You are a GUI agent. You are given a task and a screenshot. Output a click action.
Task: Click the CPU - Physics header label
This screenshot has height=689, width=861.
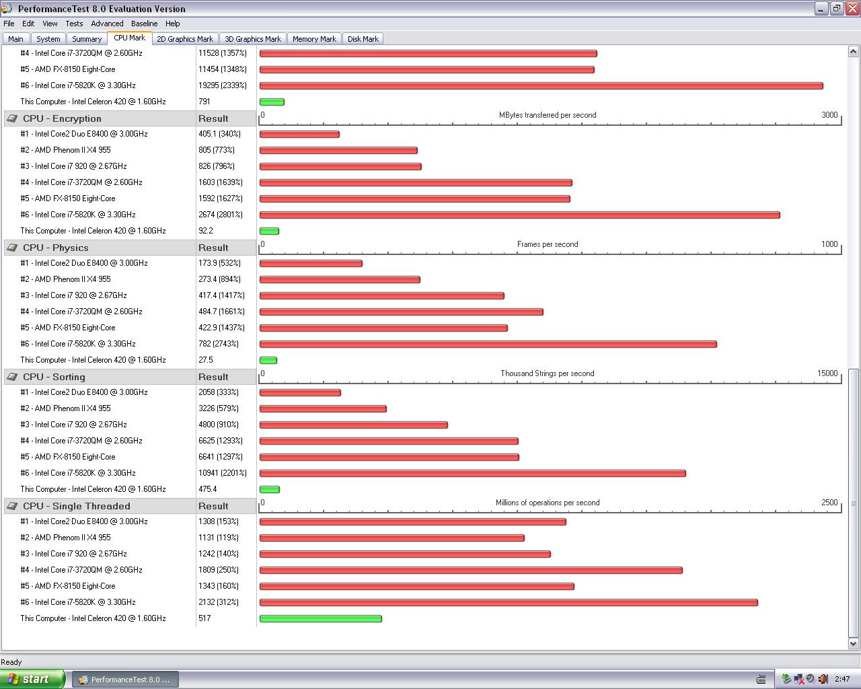(56, 248)
